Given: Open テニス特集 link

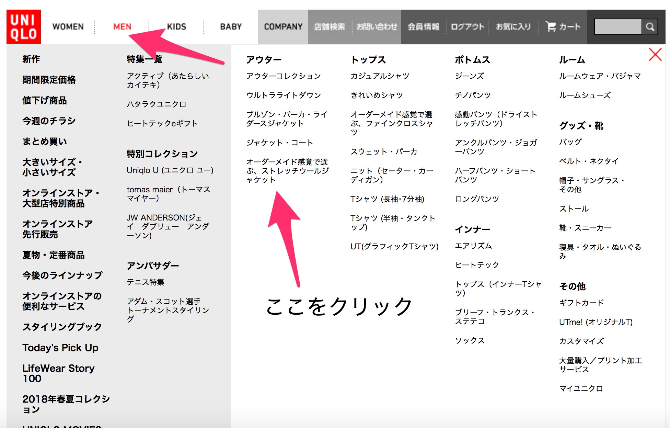Looking at the screenshot, I should pyautogui.click(x=146, y=282).
